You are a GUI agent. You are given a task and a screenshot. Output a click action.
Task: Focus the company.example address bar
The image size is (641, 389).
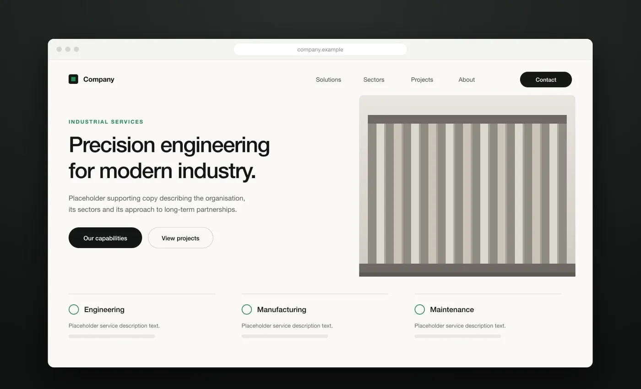point(320,49)
